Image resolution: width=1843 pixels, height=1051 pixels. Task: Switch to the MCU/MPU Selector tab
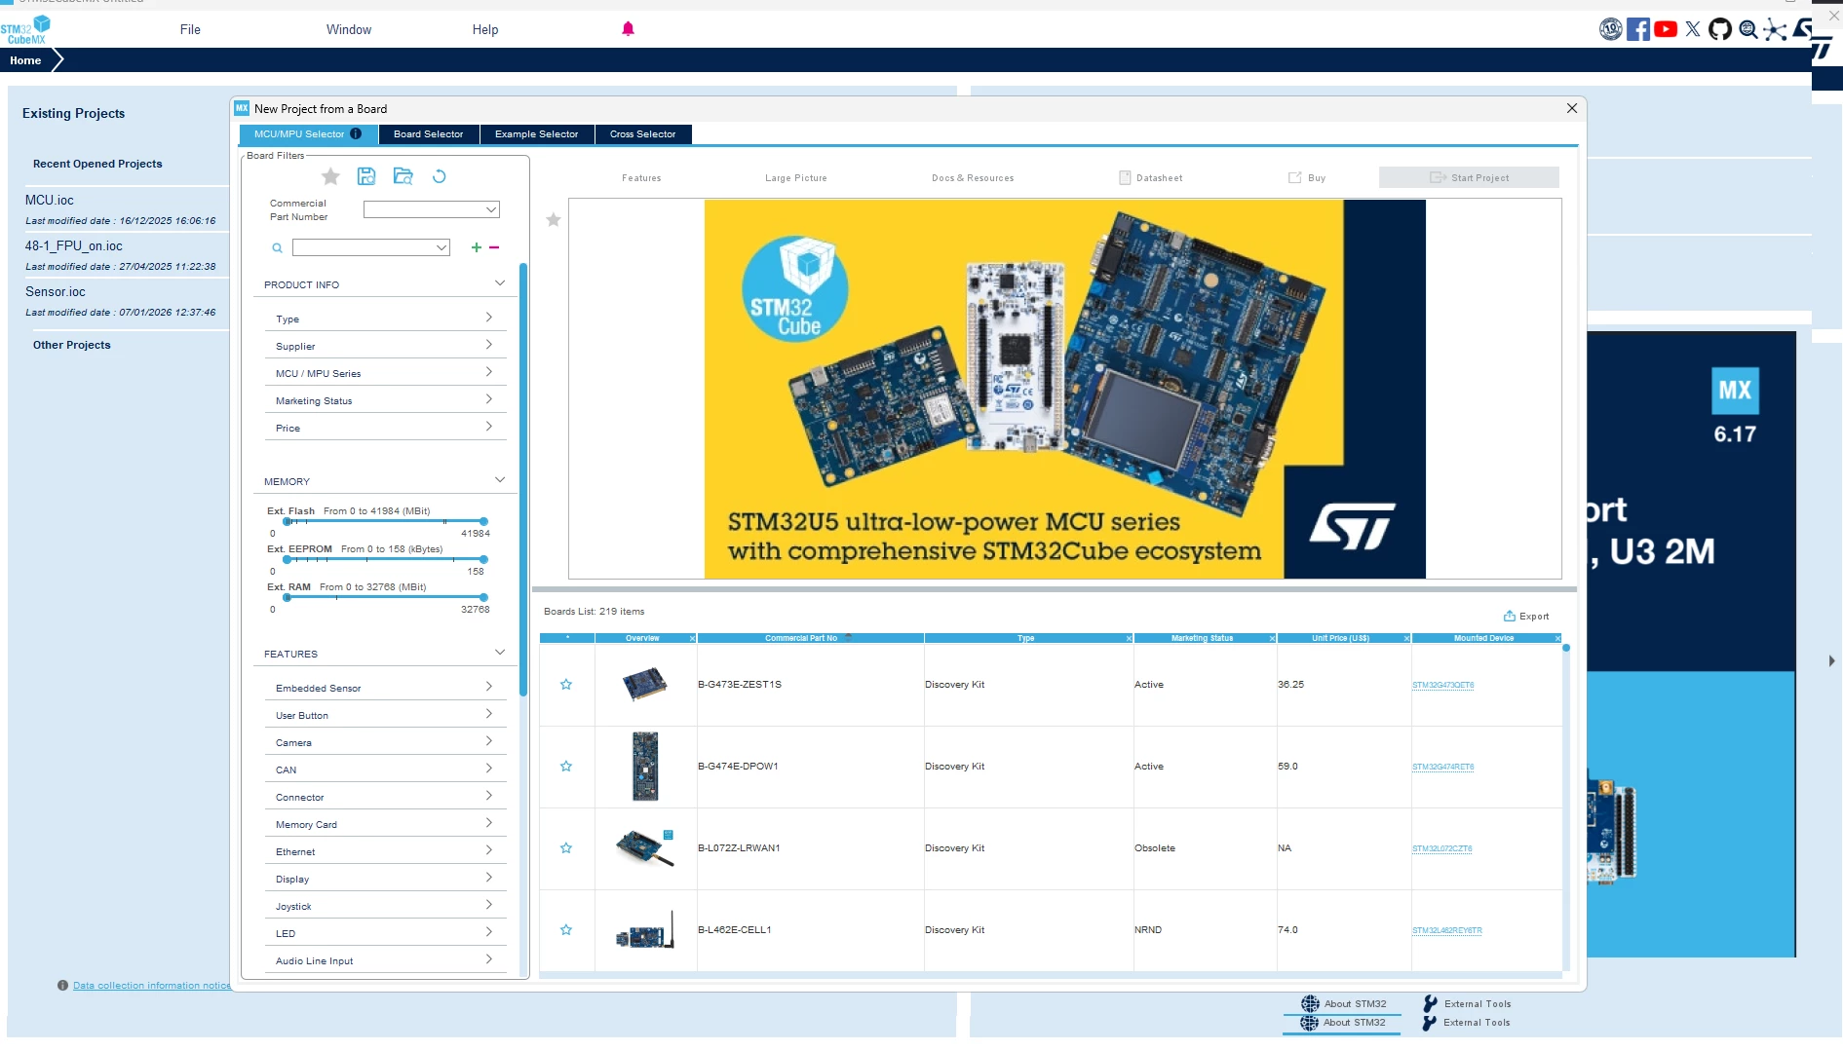click(308, 134)
